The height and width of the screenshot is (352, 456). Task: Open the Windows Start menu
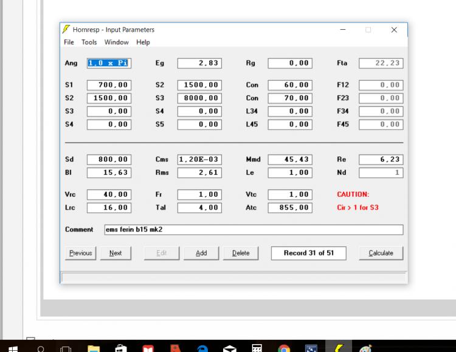pos(12,348)
